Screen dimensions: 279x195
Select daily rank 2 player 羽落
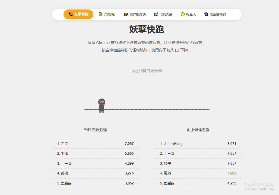click(x=95, y=154)
